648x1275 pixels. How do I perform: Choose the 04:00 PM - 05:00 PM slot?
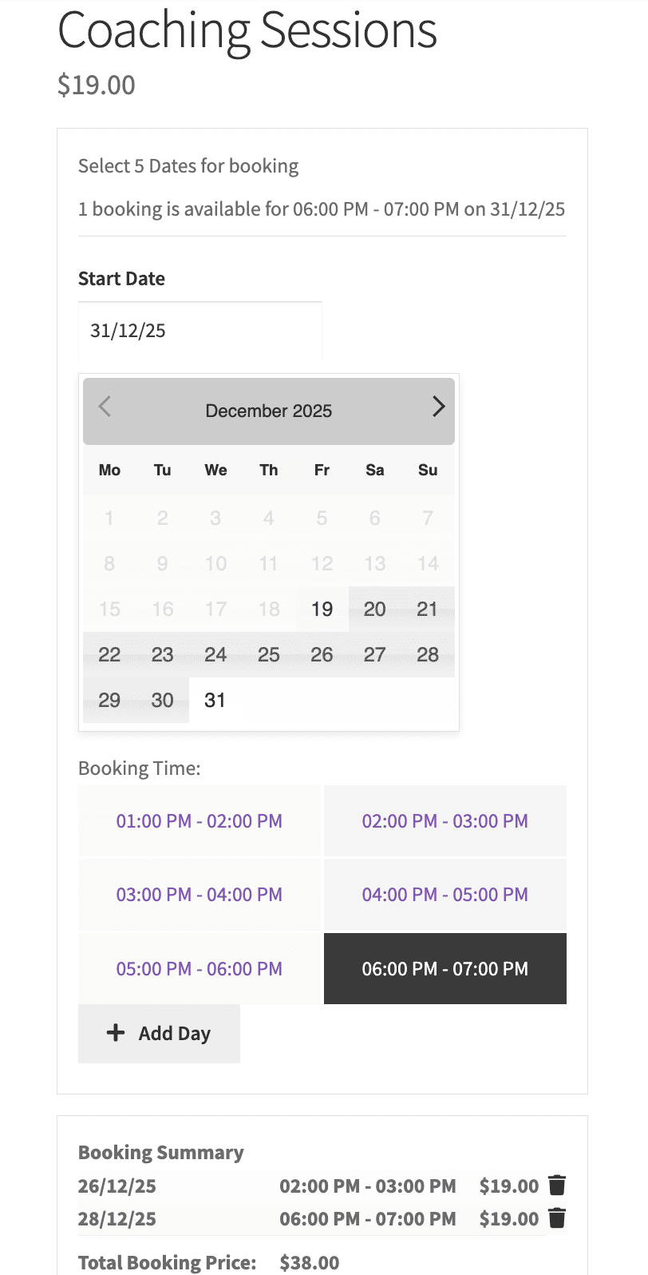click(x=445, y=895)
